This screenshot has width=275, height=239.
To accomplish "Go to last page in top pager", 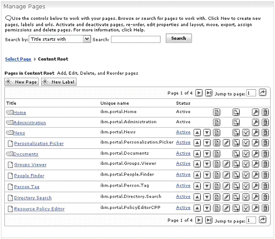I will click(x=209, y=93).
